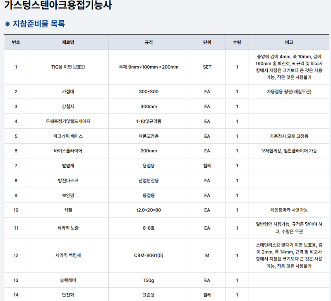The image size is (331, 301).
Task: Select the 두께측정기및웰드게이지 cell
Action: click(68, 121)
